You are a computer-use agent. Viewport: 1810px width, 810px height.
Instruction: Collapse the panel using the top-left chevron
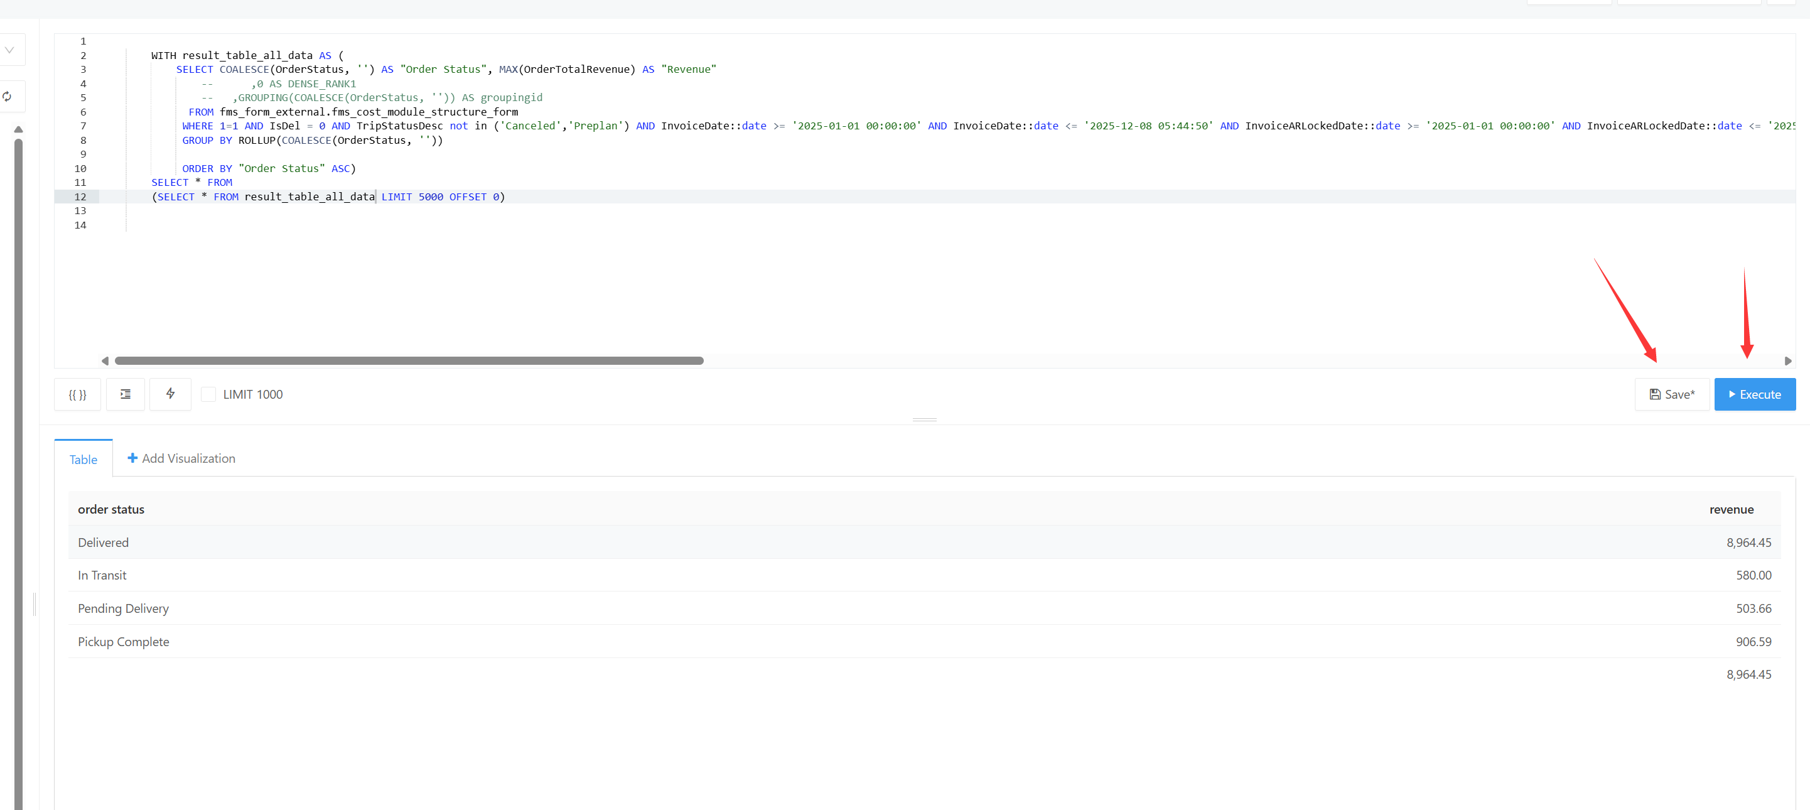(x=10, y=49)
